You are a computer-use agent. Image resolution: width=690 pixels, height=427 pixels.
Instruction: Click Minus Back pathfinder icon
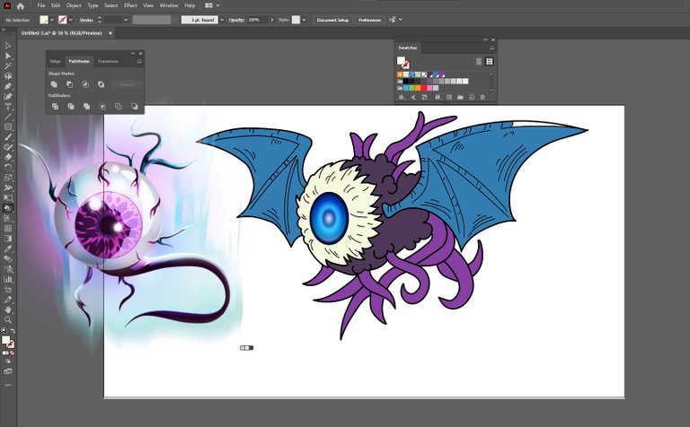point(134,107)
